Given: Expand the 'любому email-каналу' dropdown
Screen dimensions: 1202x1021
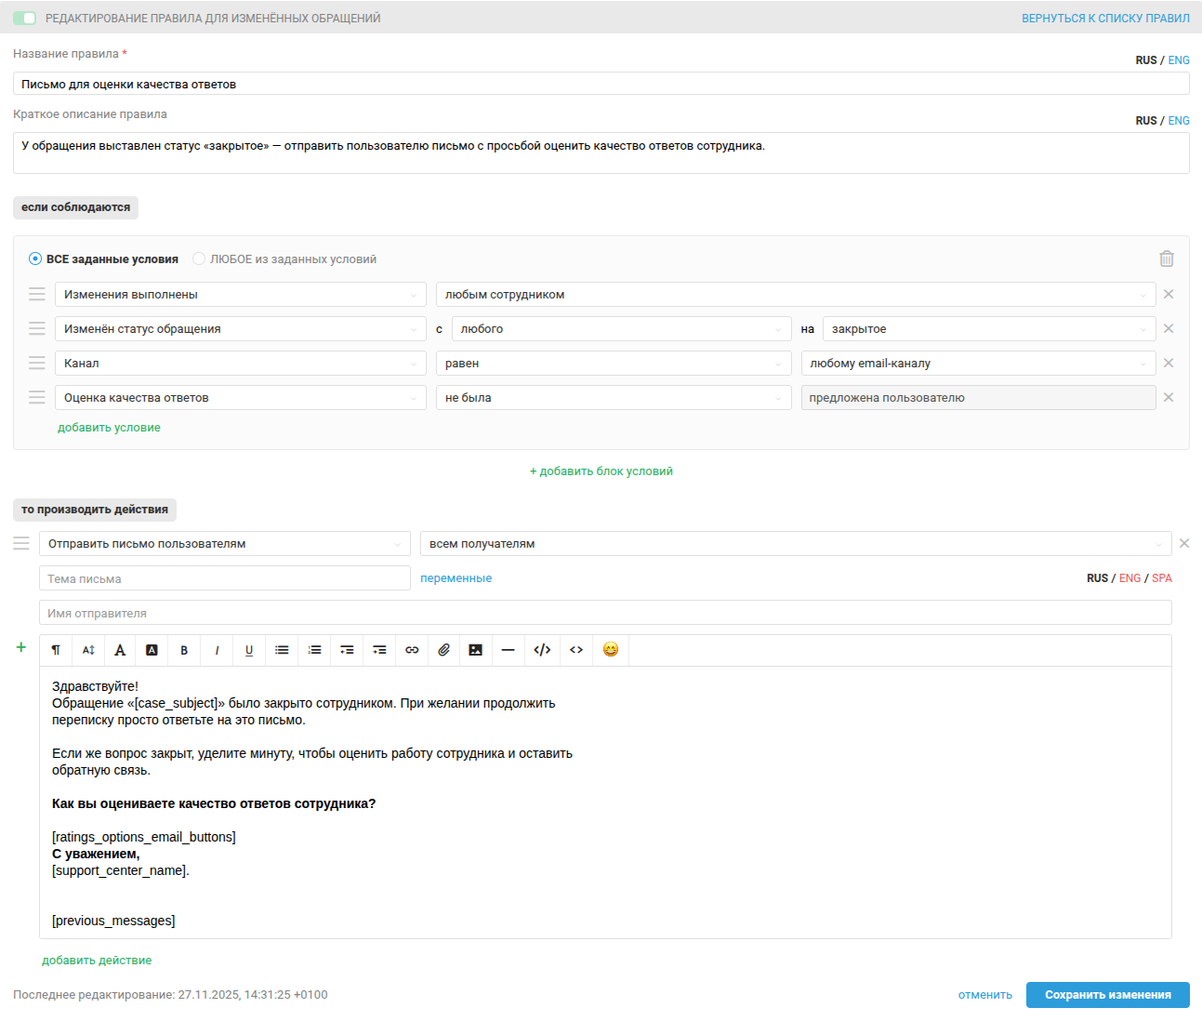Looking at the screenshot, I should click(x=978, y=364).
